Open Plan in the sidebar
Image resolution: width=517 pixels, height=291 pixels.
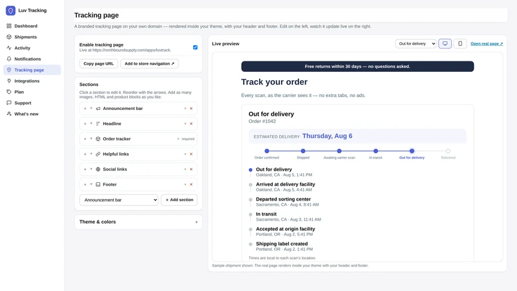point(32,92)
